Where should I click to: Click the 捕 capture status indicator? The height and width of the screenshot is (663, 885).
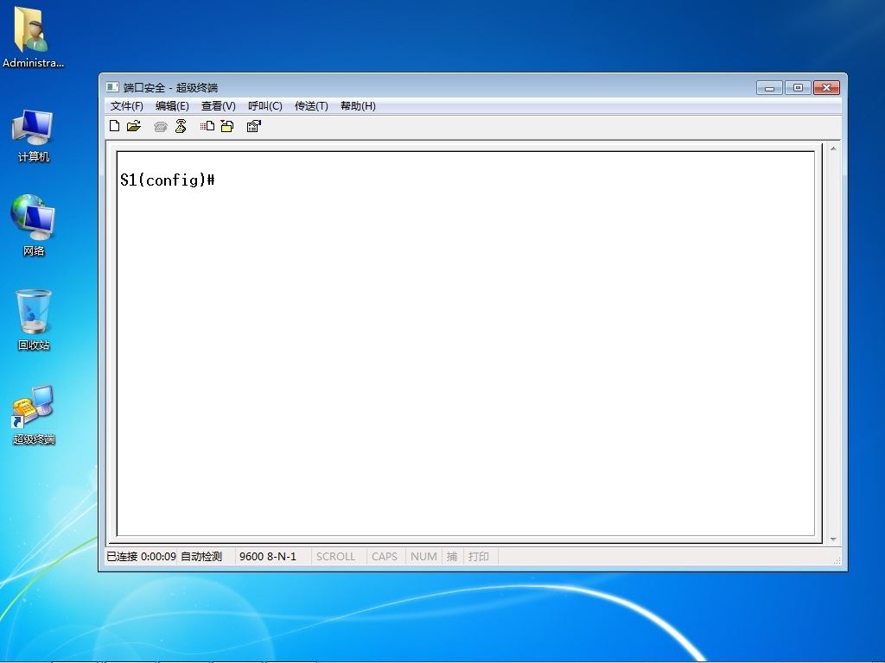coord(452,557)
